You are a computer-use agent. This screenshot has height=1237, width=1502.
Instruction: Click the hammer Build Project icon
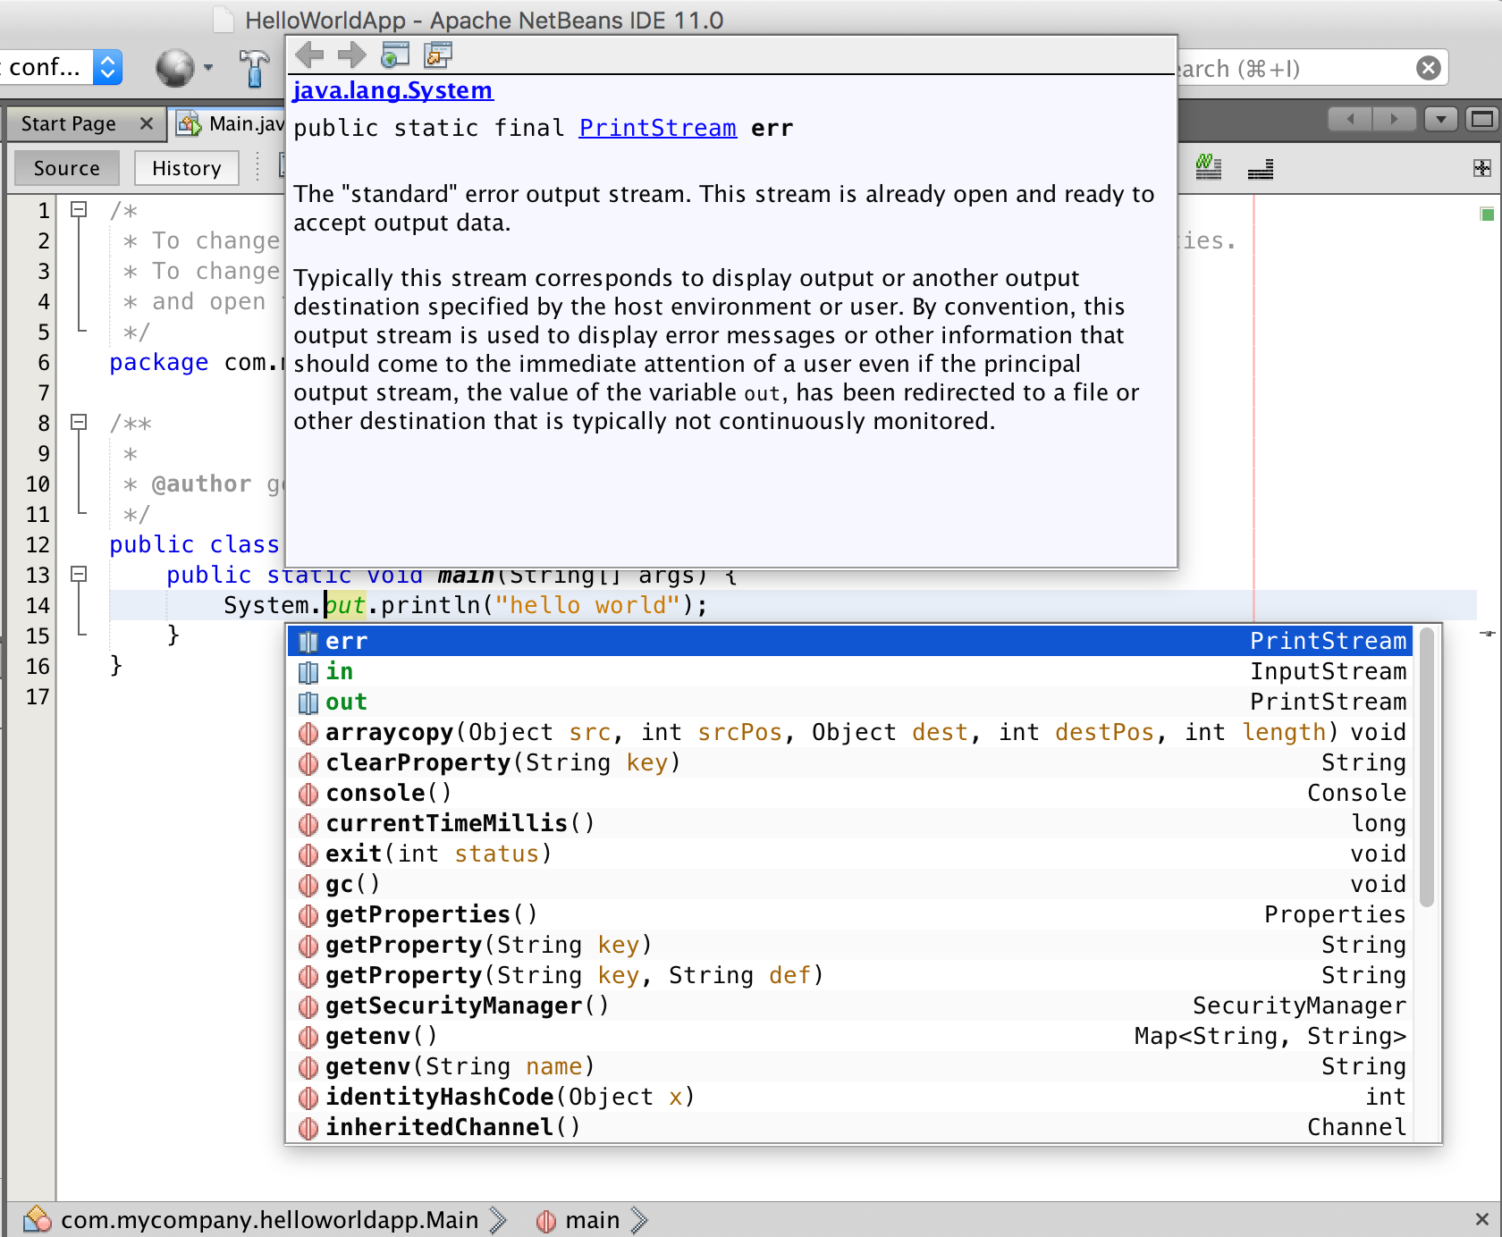[x=254, y=68]
